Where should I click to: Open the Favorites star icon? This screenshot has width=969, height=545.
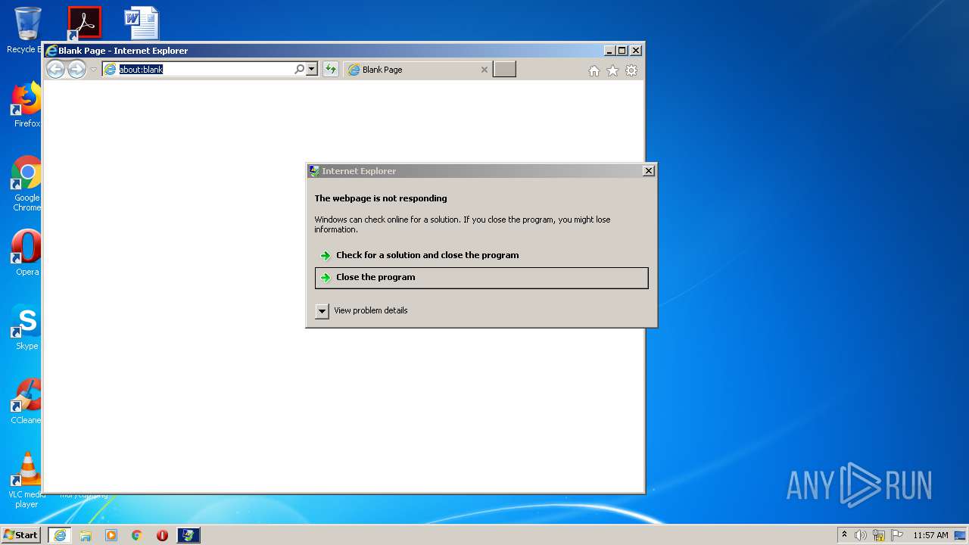click(x=612, y=70)
